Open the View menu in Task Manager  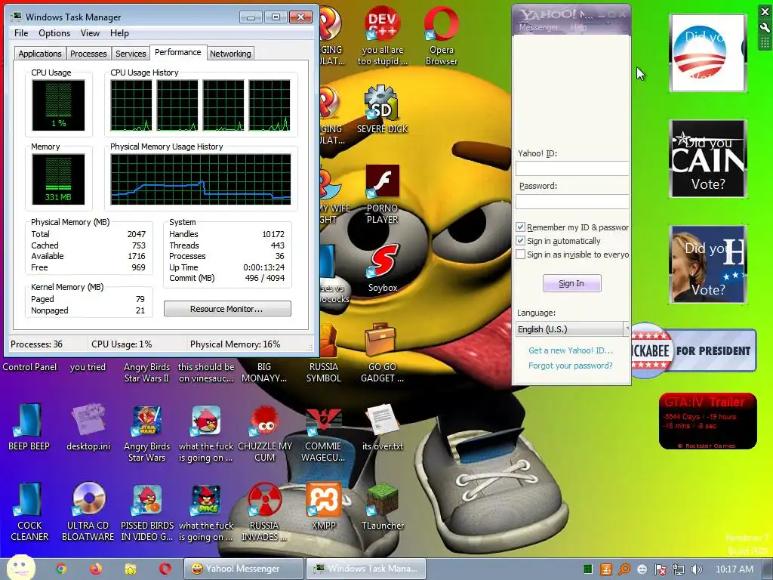tap(90, 33)
